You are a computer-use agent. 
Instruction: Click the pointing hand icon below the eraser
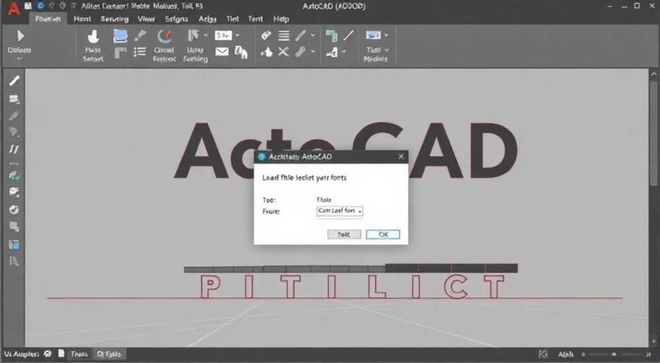(x=267, y=52)
